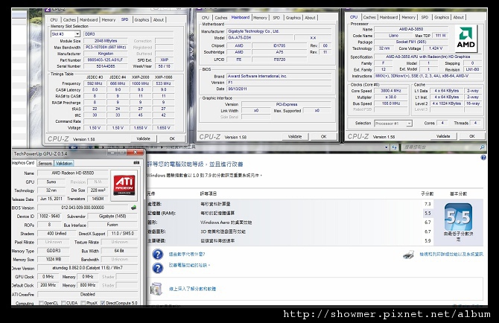
Task: Click the Gigabyte (1458) subvendor value
Action: tap(112, 216)
